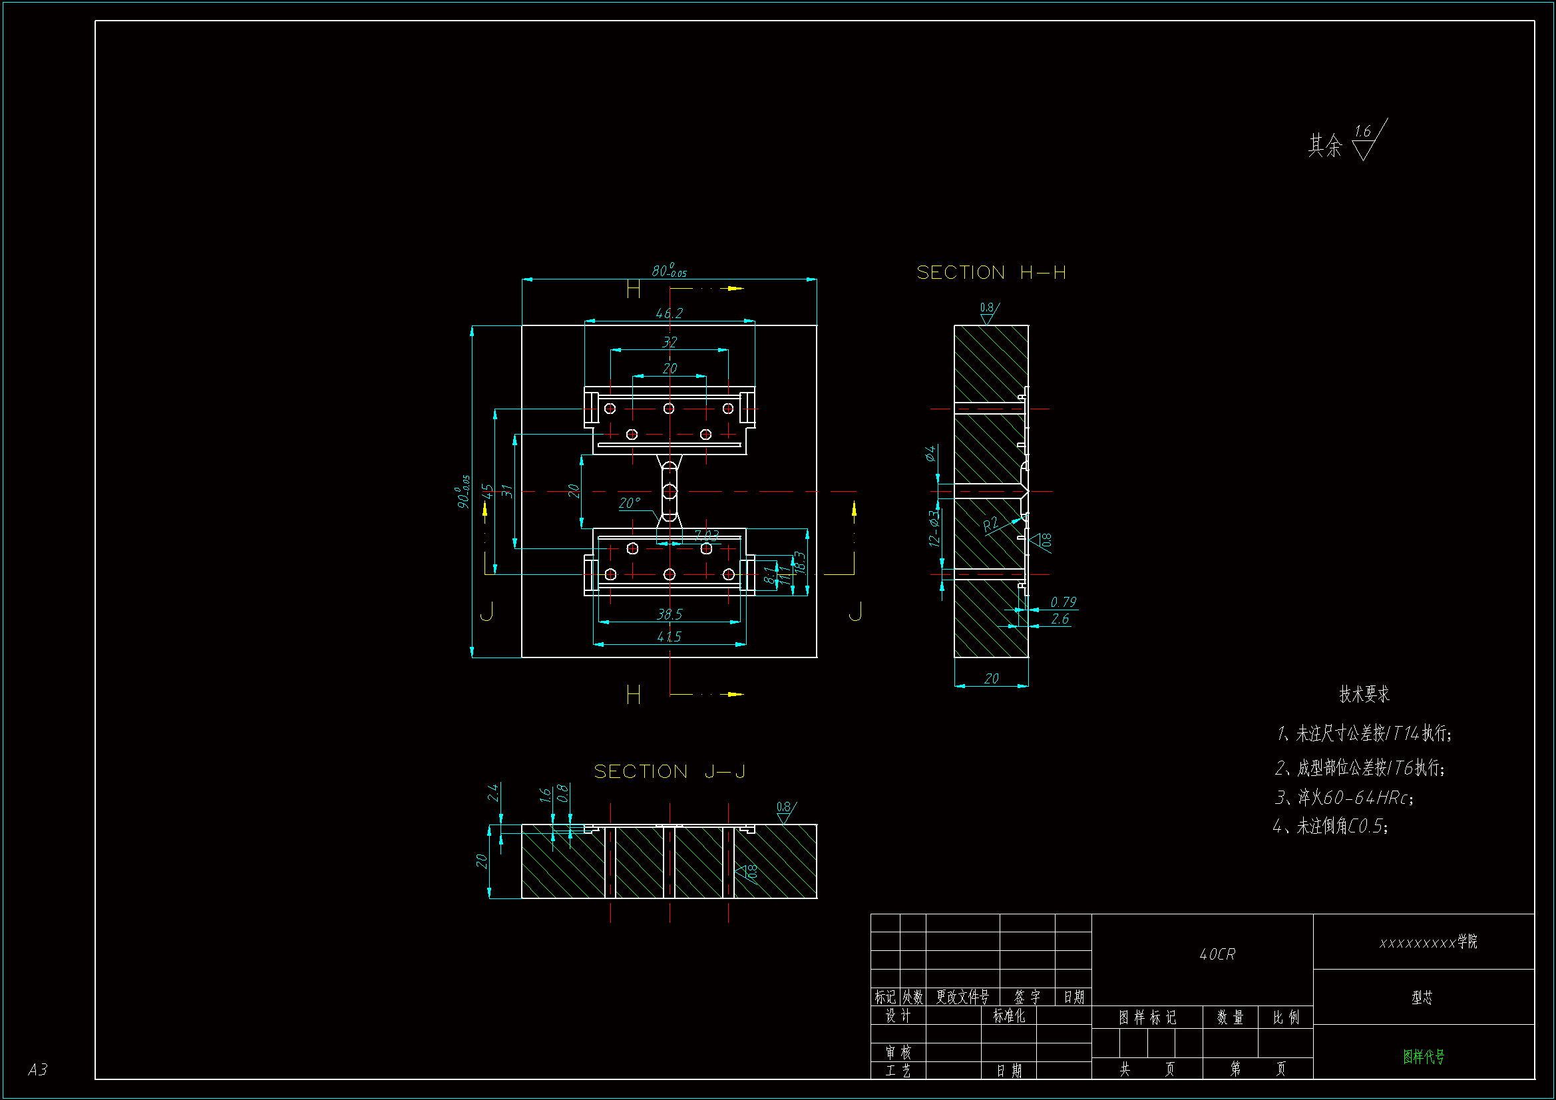Screen dimensions: 1556x1100
Task: Click the 技术要求 heading text
Action: pyautogui.click(x=1364, y=694)
